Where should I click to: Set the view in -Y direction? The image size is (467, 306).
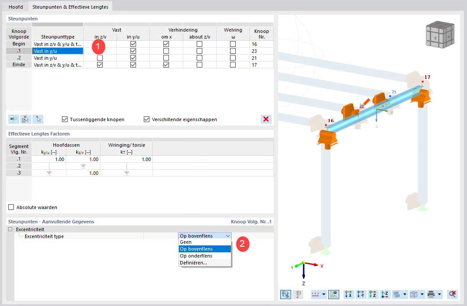[x=360, y=294]
